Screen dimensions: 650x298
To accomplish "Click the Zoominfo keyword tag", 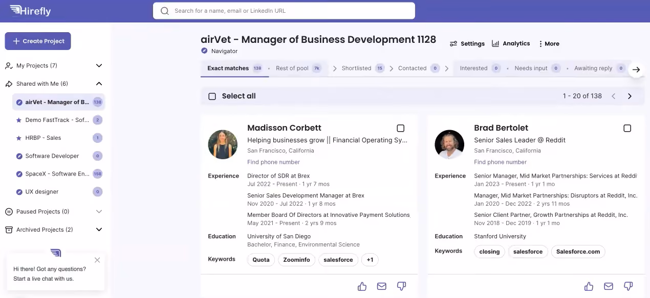I will [x=296, y=260].
